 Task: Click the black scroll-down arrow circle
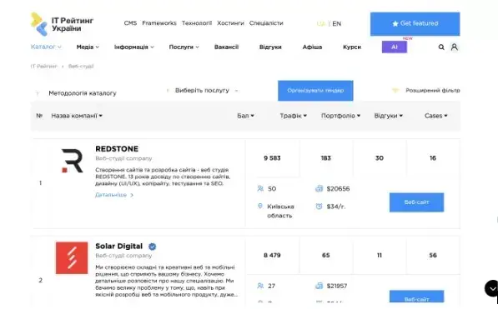[491, 288]
